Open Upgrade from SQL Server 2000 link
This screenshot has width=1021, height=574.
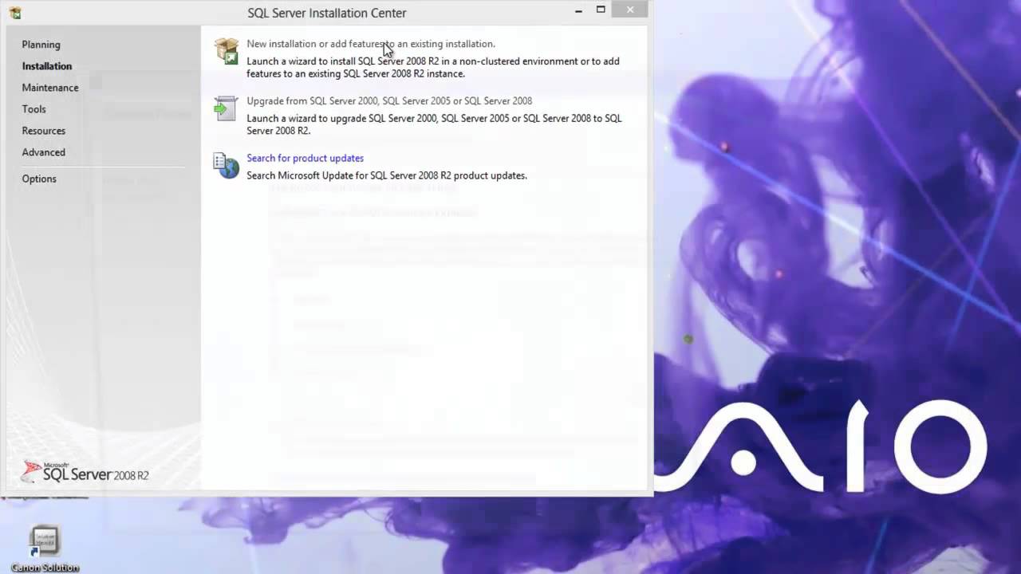tap(389, 101)
